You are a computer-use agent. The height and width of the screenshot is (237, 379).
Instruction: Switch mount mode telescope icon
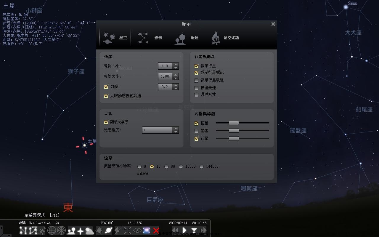118,230
